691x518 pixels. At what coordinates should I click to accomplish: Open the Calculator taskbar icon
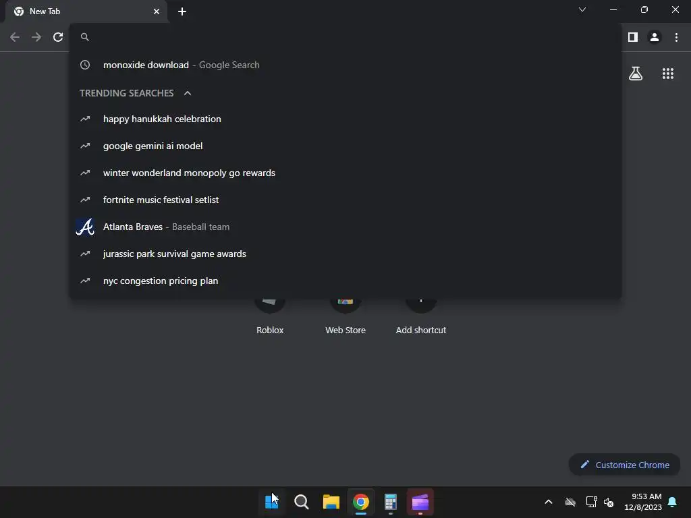coord(391,502)
